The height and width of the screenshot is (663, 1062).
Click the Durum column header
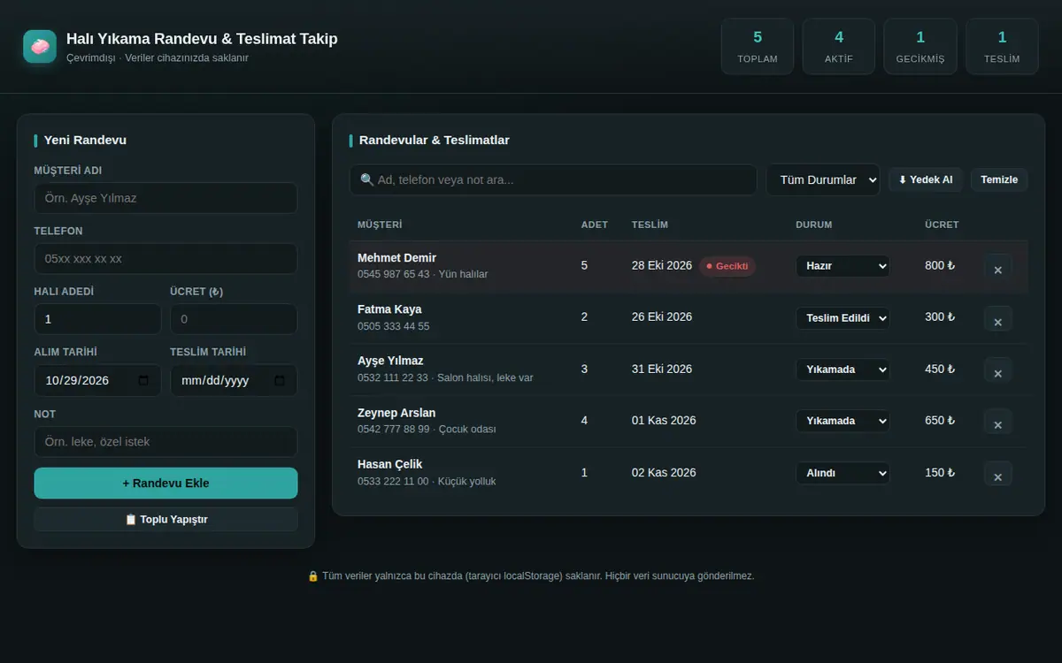pos(814,225)
